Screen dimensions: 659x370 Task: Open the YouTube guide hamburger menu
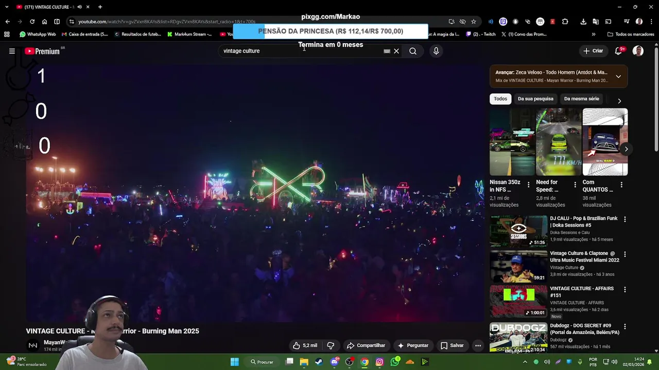click(12, 51)
